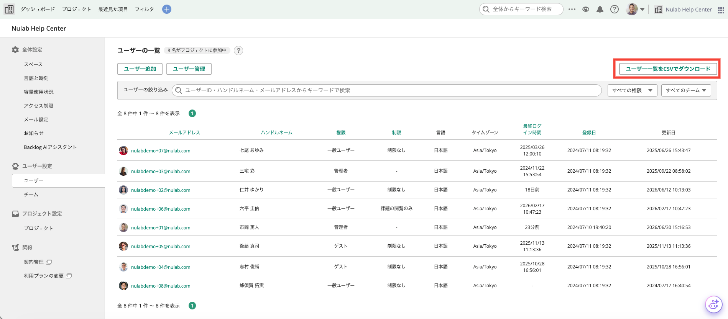Open the help question mark in header

(615, 9)
